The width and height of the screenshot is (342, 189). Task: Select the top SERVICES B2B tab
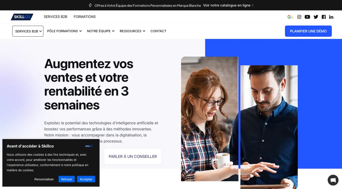point(56,17)
